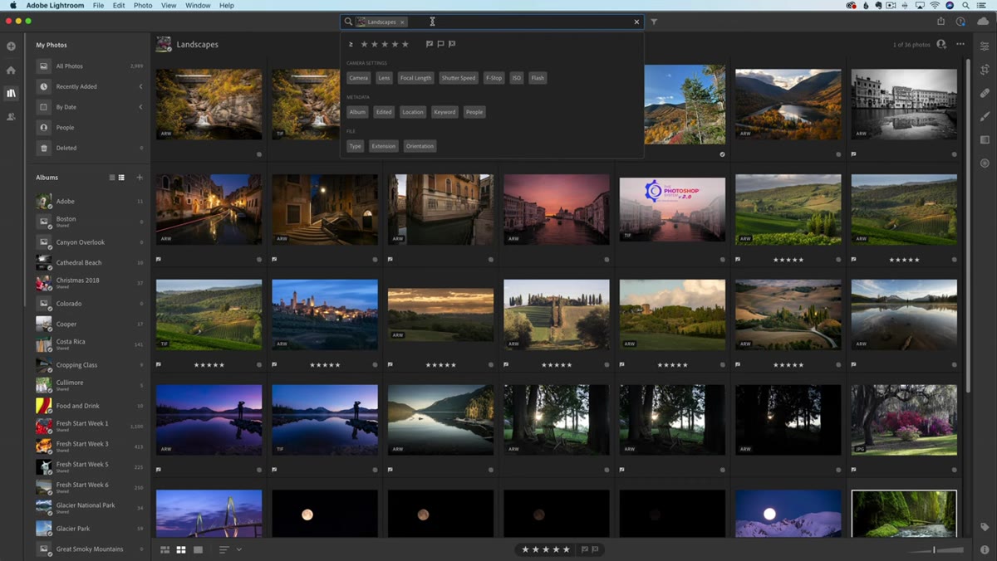997x561 pixels.
Task: Click the Add Photos plus icon
Action: (11, 46)
